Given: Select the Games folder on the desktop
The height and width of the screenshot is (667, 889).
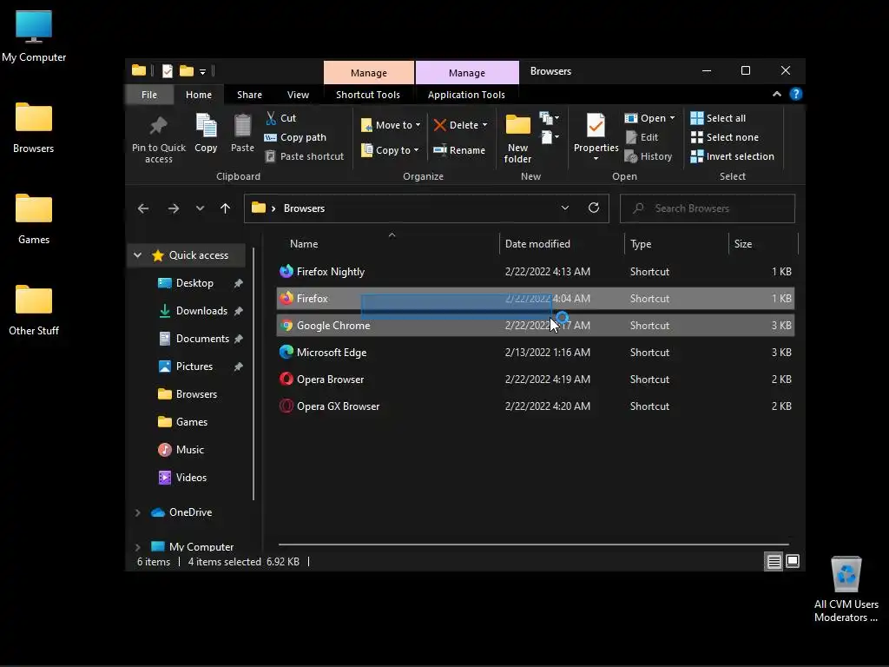Looking at the screenshot, I should point(34,218).
